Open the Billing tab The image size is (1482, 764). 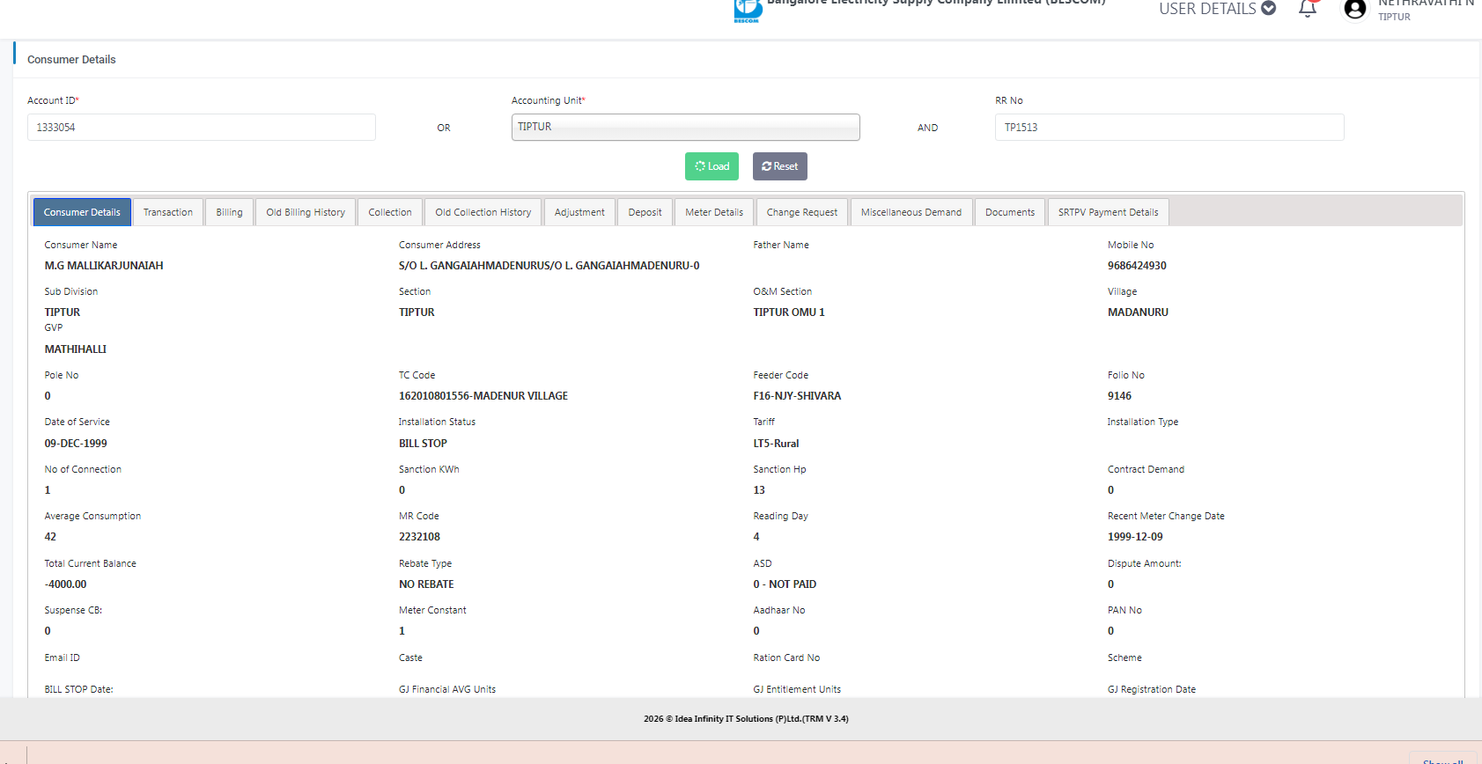(229, 212)
